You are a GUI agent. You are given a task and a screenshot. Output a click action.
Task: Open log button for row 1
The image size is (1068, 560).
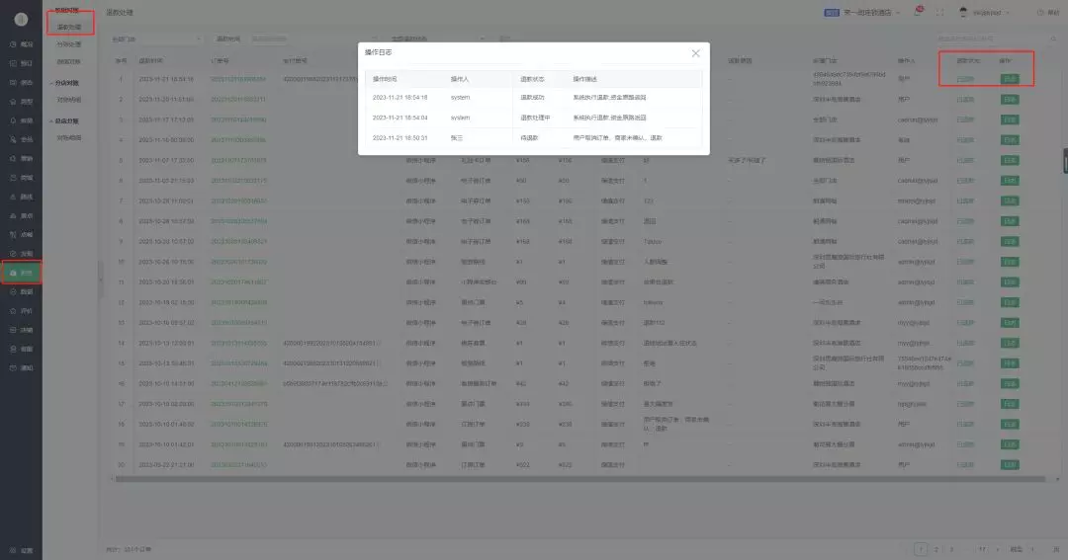[1010, 79]
